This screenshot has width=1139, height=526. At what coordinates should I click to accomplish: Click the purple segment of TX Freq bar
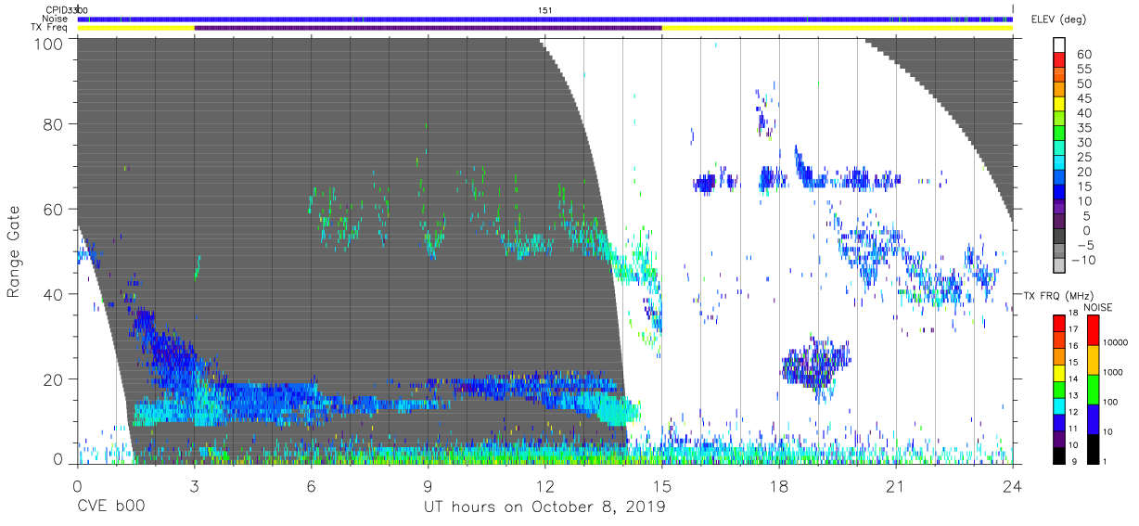tap(428, 28)
